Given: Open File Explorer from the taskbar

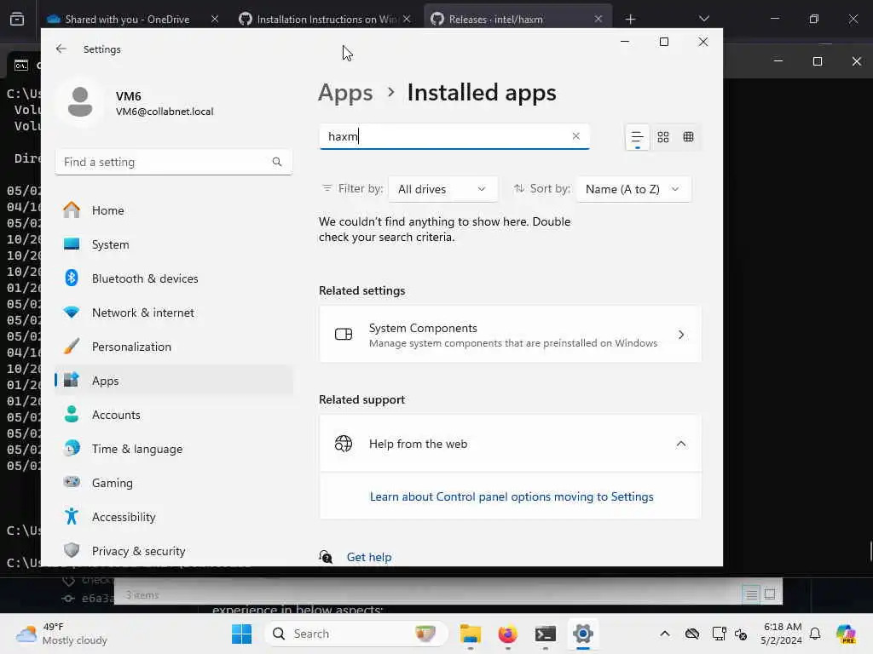Looking at the screenshot, I should (471, 634).
